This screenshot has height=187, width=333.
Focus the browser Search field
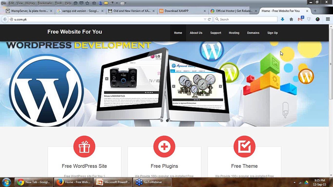(246, 19)
